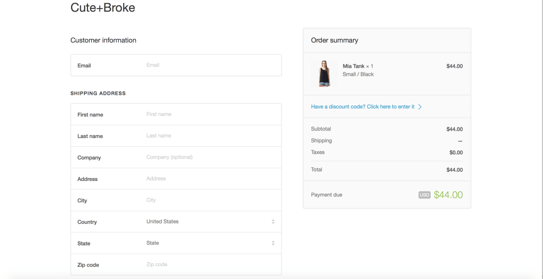This screenshot has width=543, height=279.
Task: Click the green $44.00 payment due amount
Action: (448, 195)
